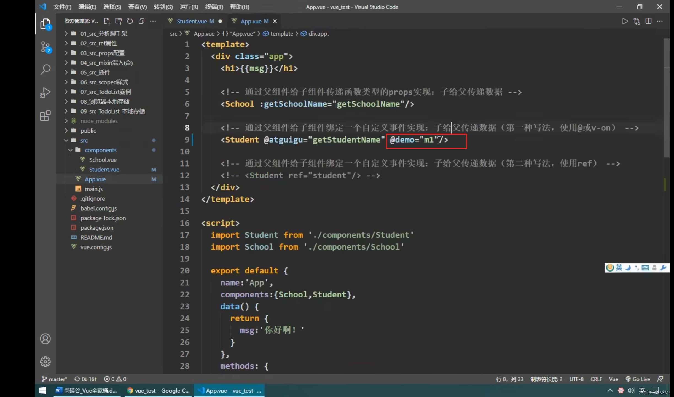The height and width of the screenshot is (397, 674).
Task: Click line and column indicator 行 8, 列 33
Action: click(x=510, y=379)
